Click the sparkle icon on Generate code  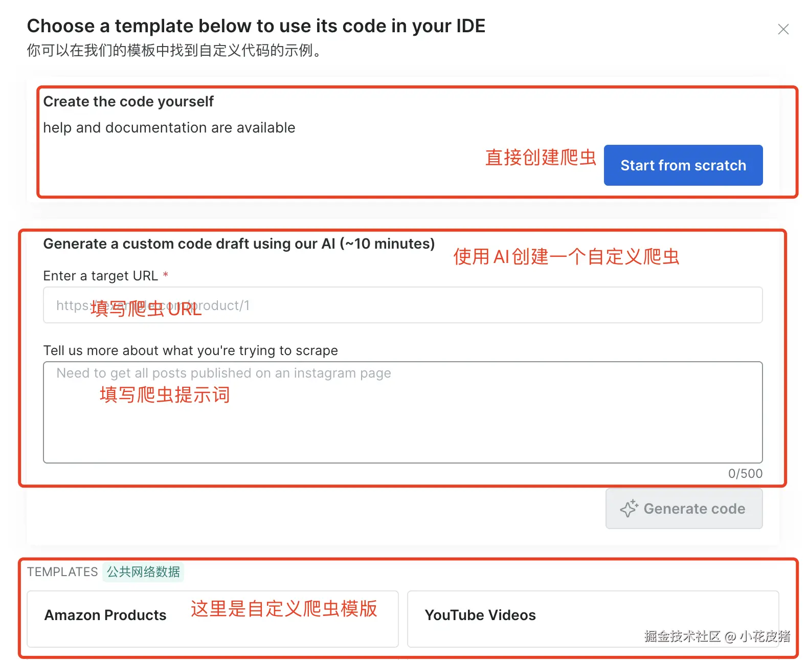pyautogui.click(x=629, y=509)
